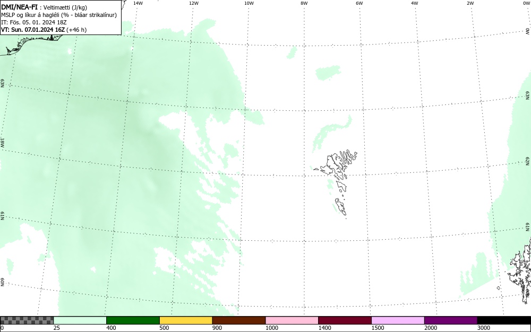Image resolution: width=531 pixels, height=332 pixels.
Task: Pick the dark maroon 1400-1500 legend swatch
Action: point(345,320)
